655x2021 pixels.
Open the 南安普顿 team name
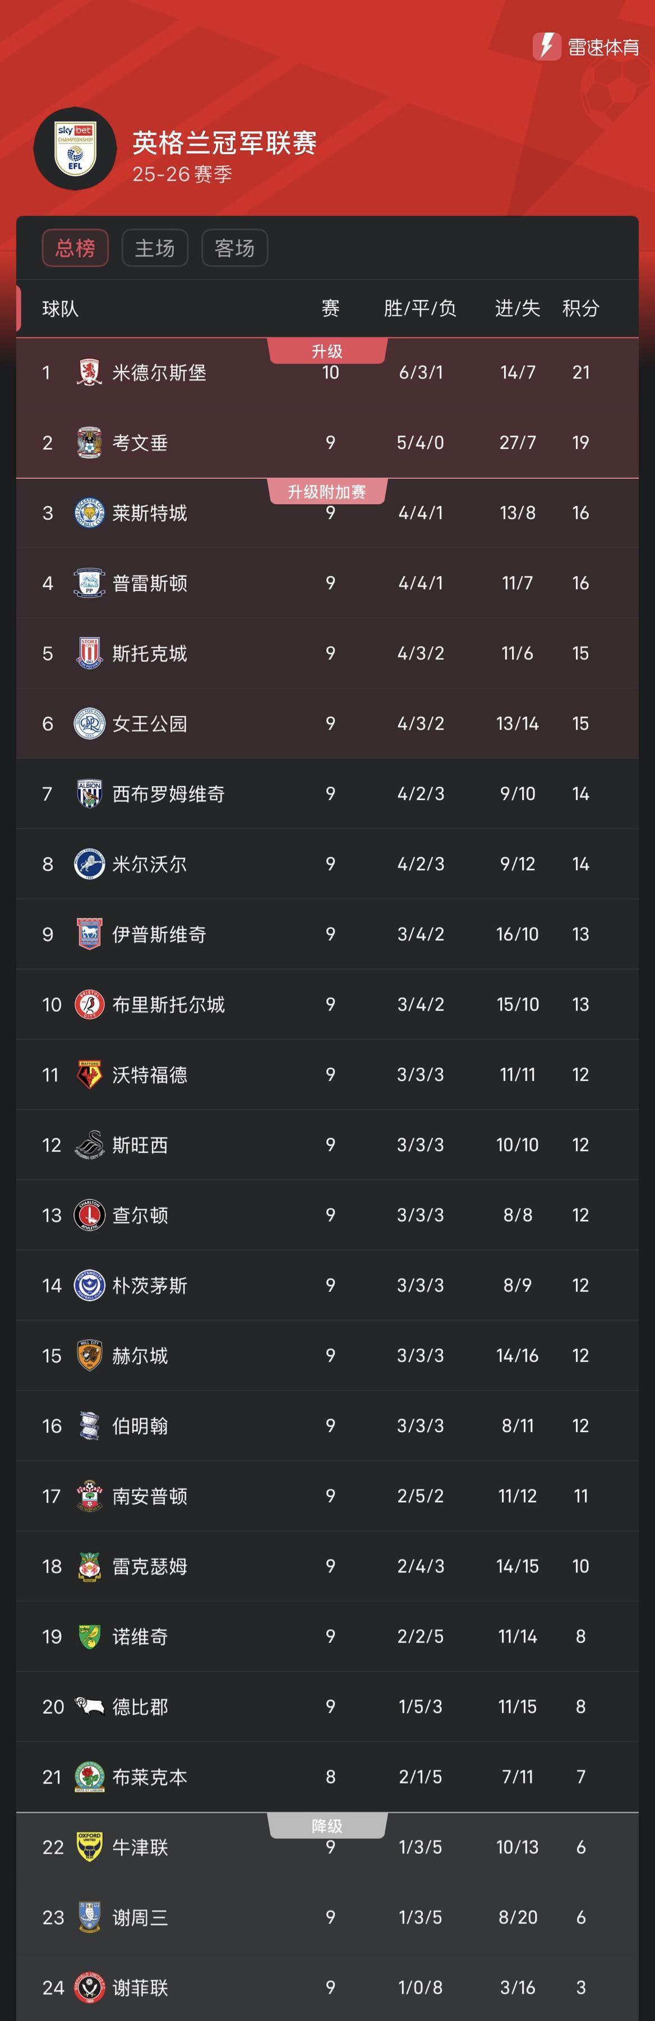pos(150,1496)
